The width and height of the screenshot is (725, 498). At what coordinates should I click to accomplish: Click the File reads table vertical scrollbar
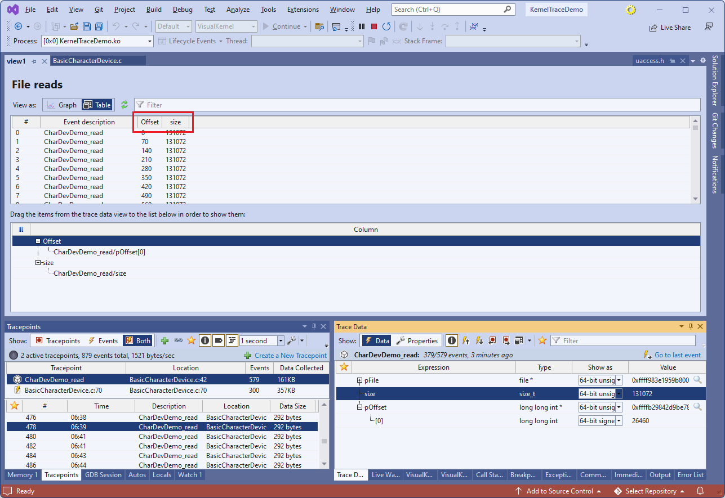coord(696,160)
